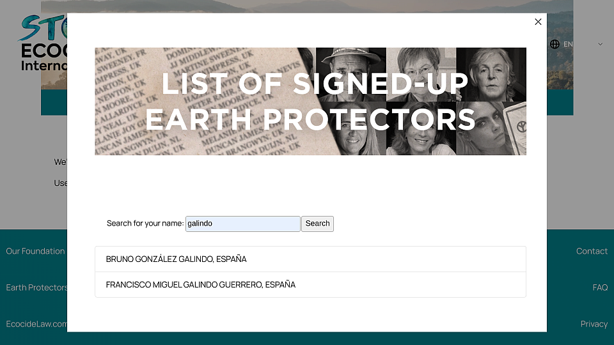Screen dimensions: 614x345
Task: Click the List of Signed-Up Earth Protectors banner
Action: [311, 102]
